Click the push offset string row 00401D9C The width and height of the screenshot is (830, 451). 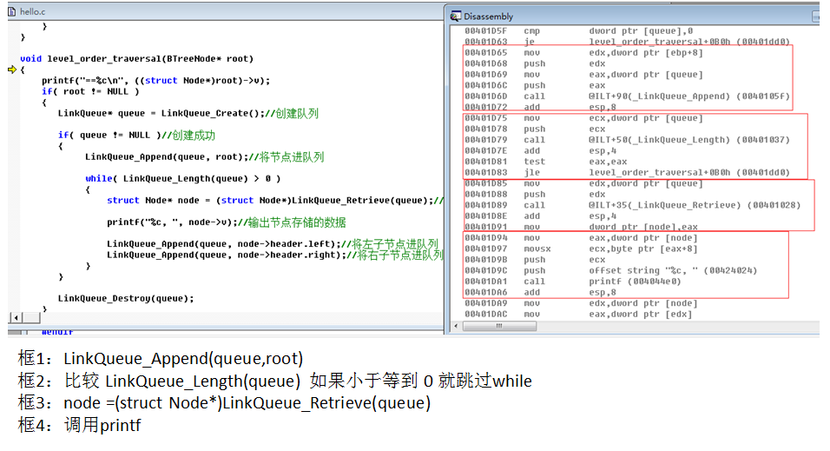[611, 270]
